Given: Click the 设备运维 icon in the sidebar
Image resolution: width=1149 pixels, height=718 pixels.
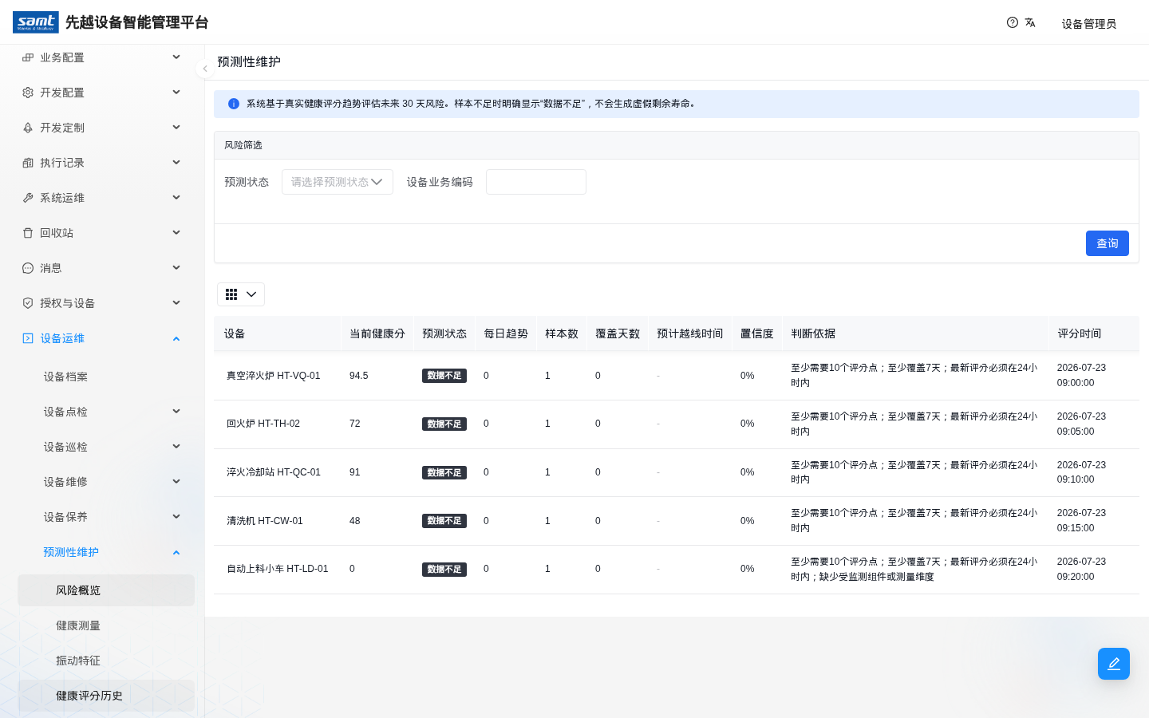Looking at the screenshot, I should [28, 338].
